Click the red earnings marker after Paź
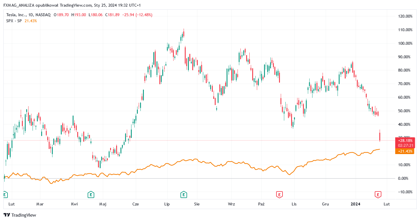Screen dimensions: 420x221 point(279,195)
